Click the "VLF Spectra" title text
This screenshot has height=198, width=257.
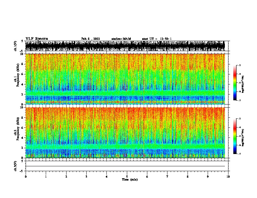pyautogui.click(x=37, y=39)
